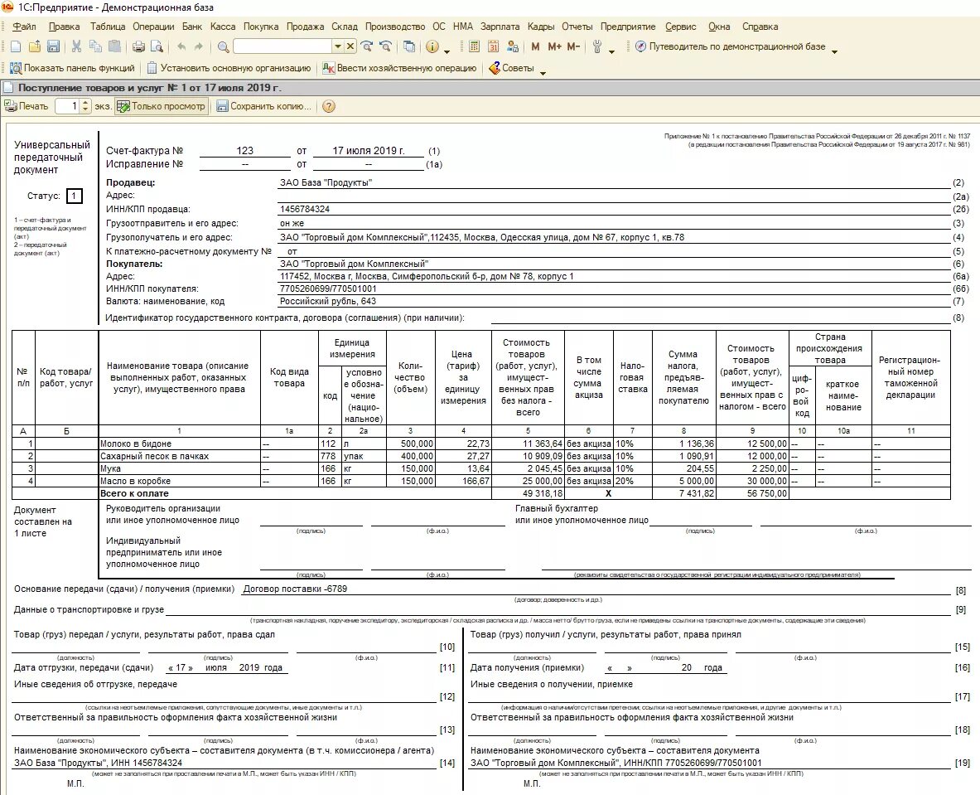The width and height of the screenshot is (980, 795).
Task: Open the Правка menu
Action: tap(65, 27)
